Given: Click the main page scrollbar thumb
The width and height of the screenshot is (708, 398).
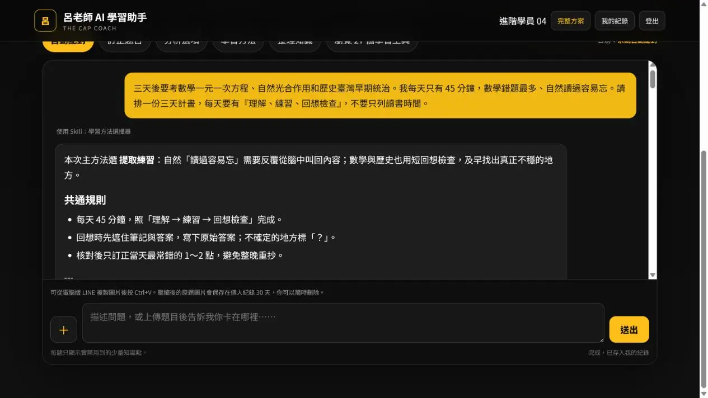Looking at the screenshot, I should 704,268.
